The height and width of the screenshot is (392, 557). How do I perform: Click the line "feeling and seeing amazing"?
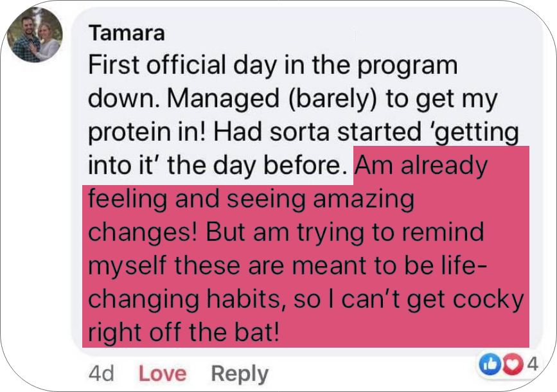coord(251,199)
